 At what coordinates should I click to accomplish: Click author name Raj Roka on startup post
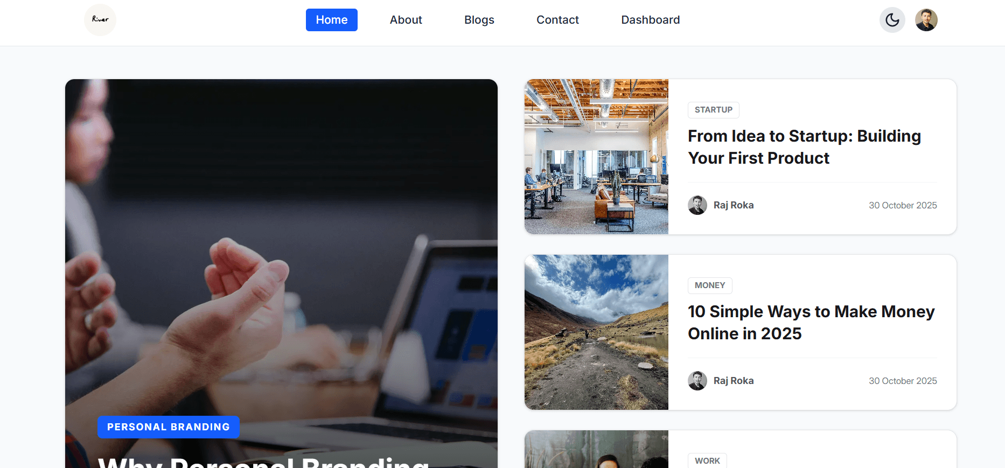[x=734, y=205]
